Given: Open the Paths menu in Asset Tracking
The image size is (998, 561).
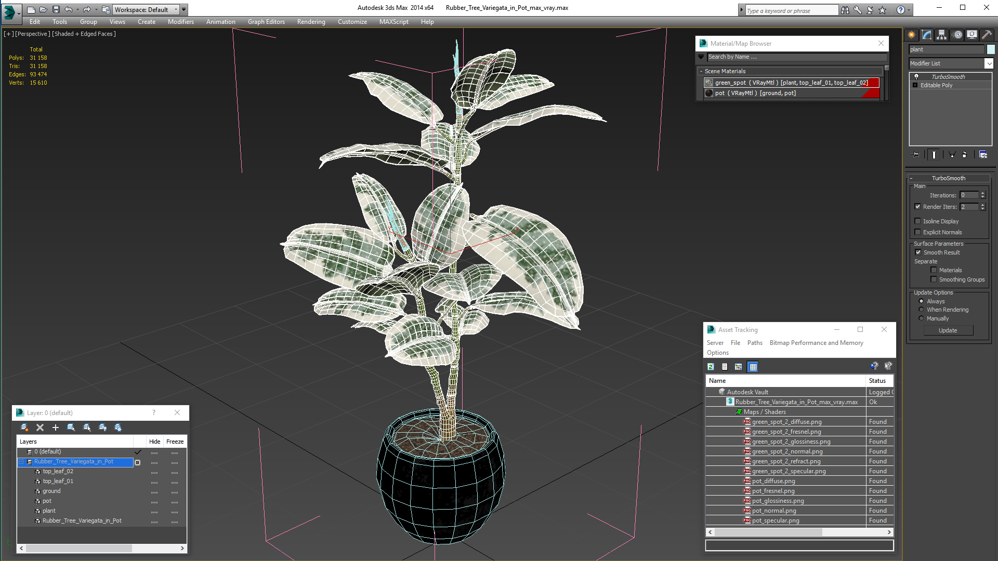Looking at the screenshot, I should coord(754,343).
